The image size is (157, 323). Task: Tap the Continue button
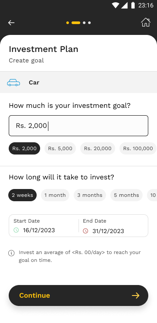[x=78, y=296]
